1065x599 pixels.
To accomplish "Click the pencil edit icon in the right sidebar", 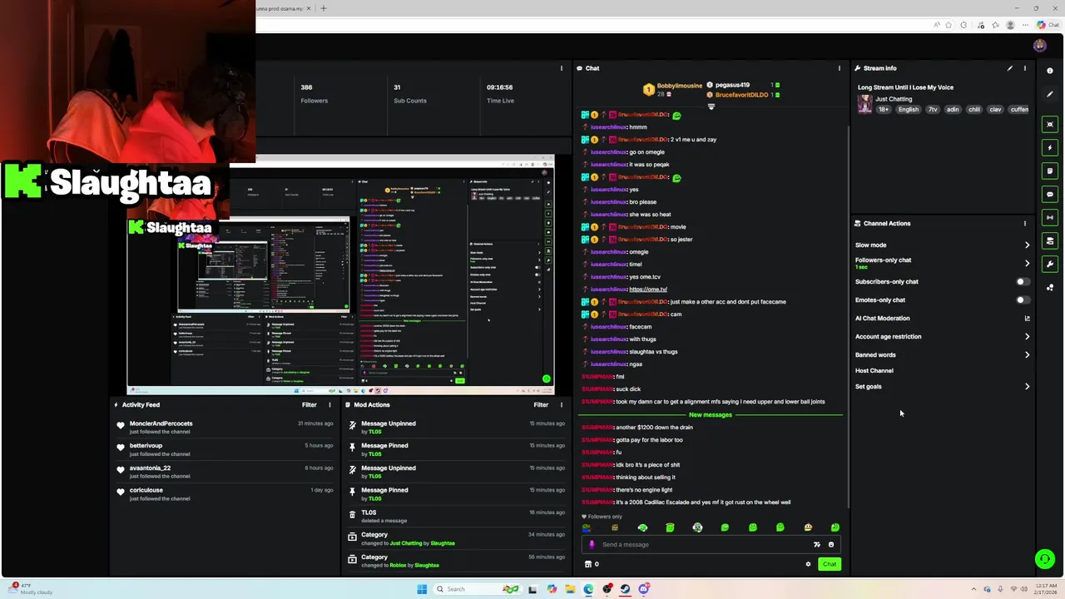I will (x=1050, y=94).
